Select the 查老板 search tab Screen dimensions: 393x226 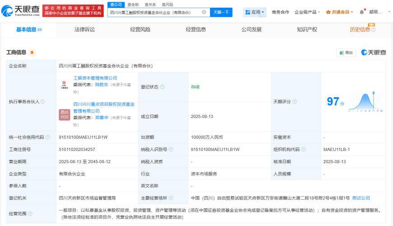click(x=133, y=5)
